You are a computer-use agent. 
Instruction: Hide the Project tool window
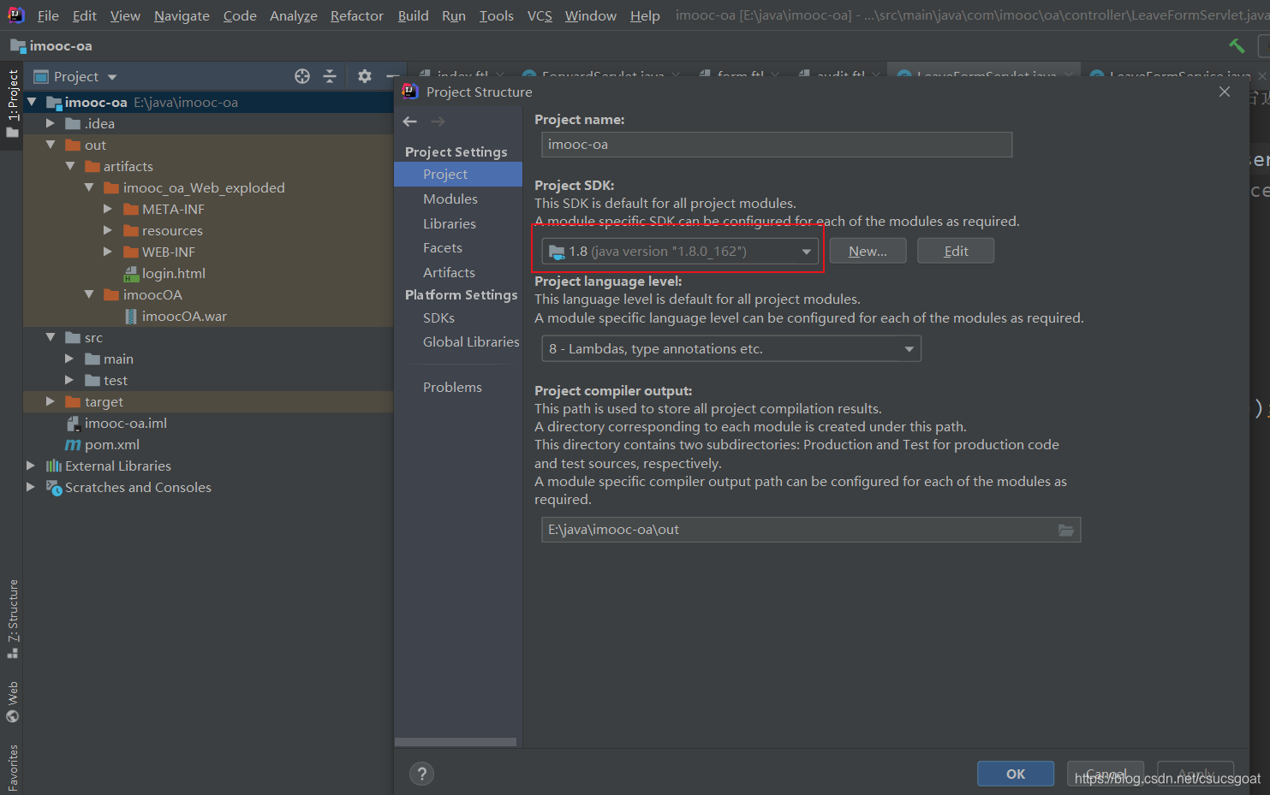click(391, 76)
